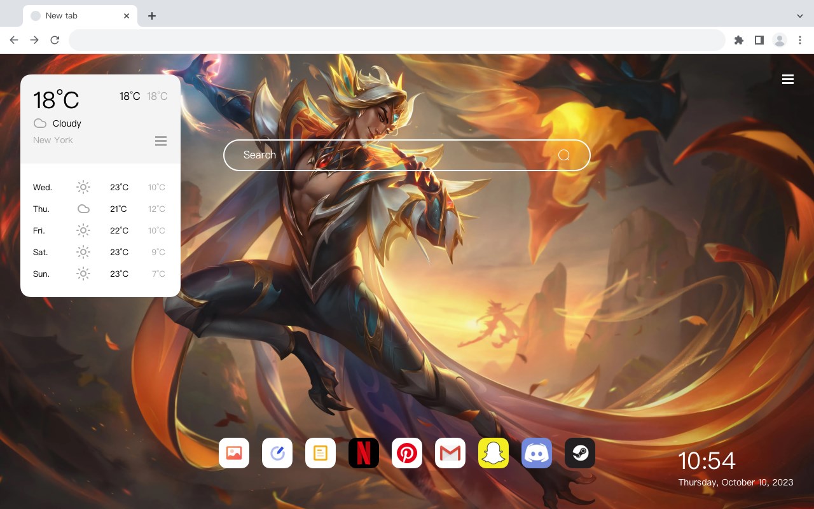814x509 pixels.
Task: Launch the Pinterest shortcut
Action: coord(407,453)
